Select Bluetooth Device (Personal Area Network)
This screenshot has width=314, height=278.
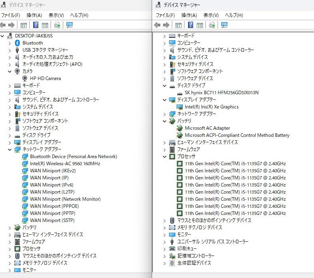[73, 157]
